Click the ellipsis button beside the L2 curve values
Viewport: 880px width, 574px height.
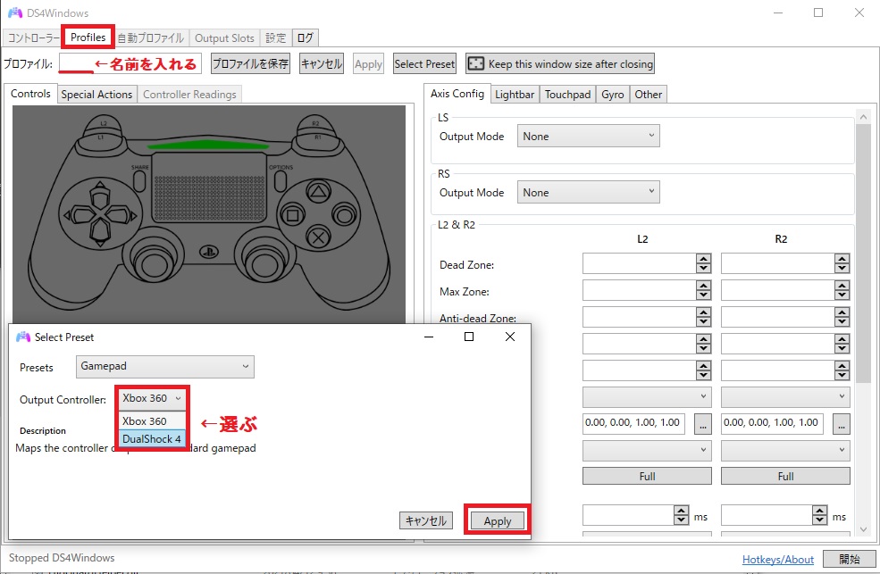click(x=703, y=423)
